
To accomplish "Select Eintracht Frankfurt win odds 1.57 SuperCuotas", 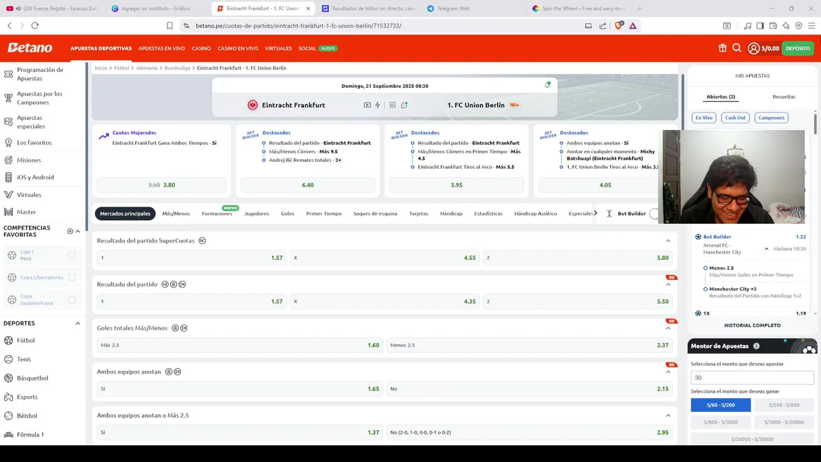I will click(191, 258).
